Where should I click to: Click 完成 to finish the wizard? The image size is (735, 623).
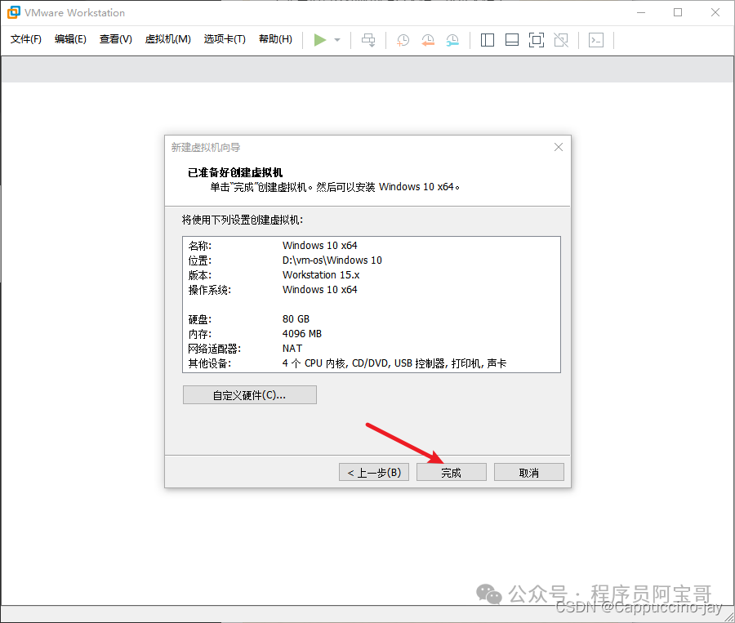452,473
